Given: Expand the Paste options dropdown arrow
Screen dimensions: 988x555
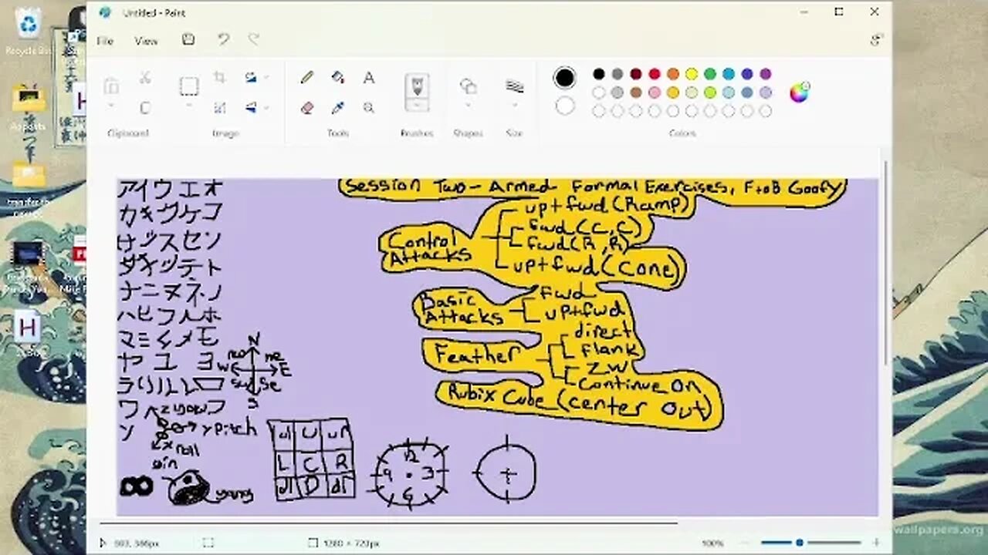Looking at the screenshot, I should click(111, 106).
